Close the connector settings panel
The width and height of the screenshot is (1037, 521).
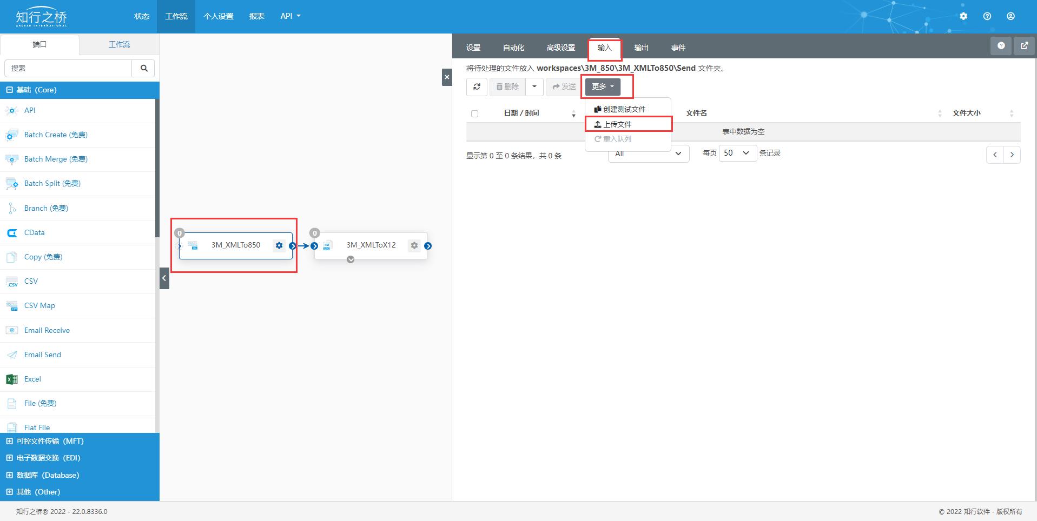[x=447, y=77]
